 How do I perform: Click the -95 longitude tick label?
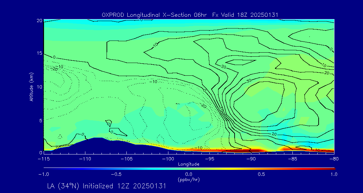pyautogui.click(x=210, y=159)
